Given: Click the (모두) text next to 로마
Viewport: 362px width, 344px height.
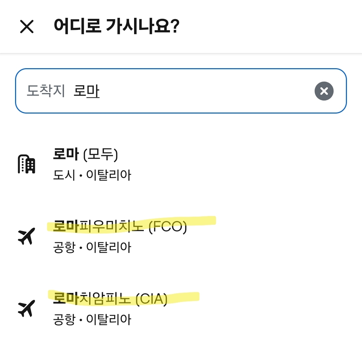Looking at the screenshot, I should 100,155.
